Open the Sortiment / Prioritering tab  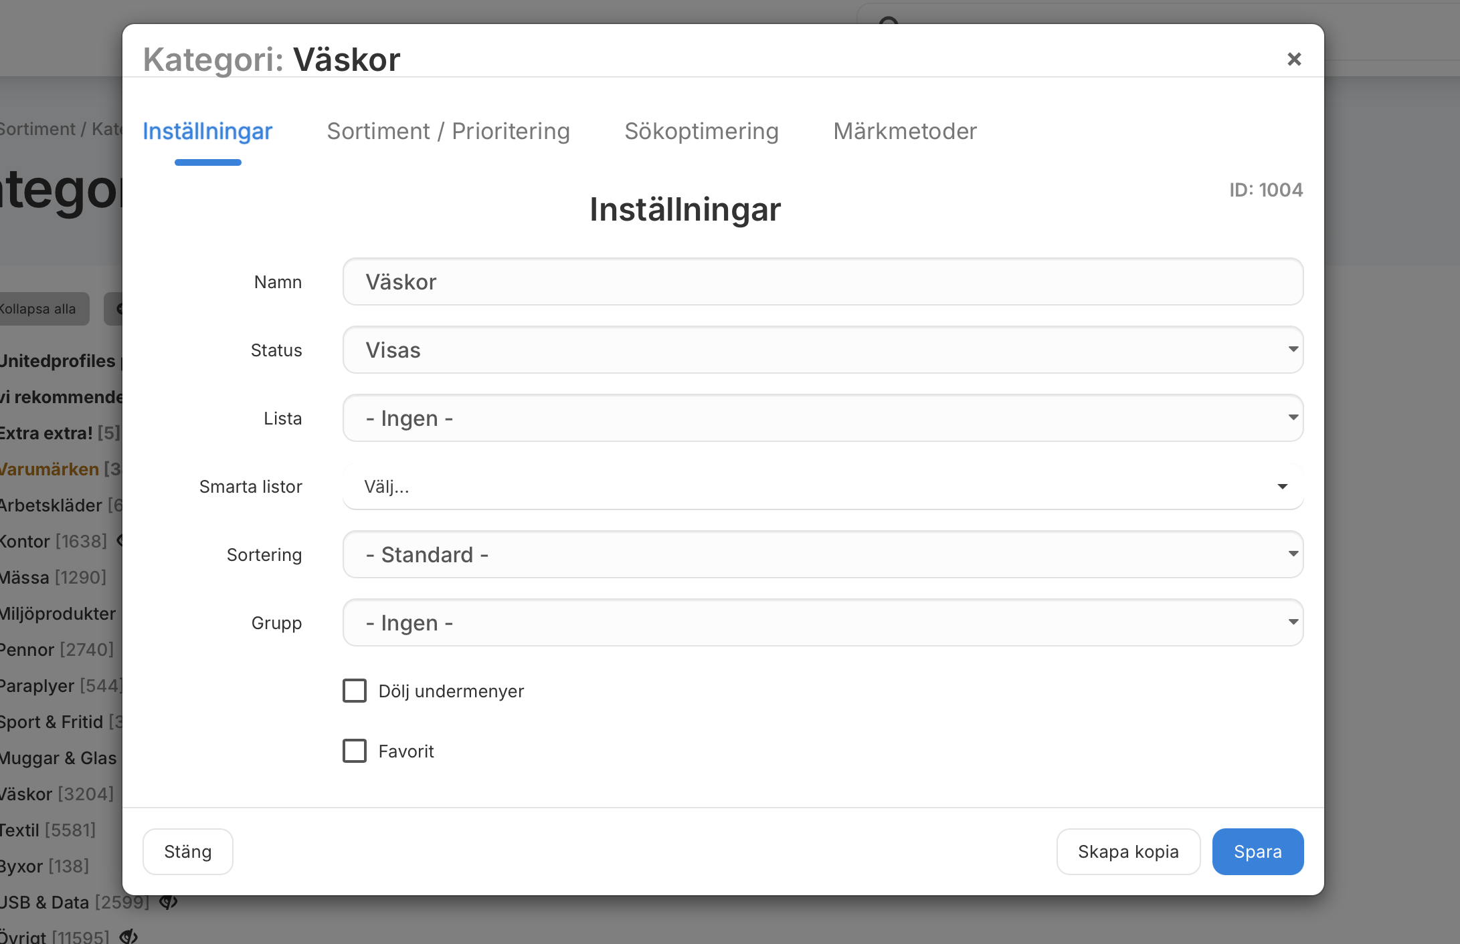point(448,131)
